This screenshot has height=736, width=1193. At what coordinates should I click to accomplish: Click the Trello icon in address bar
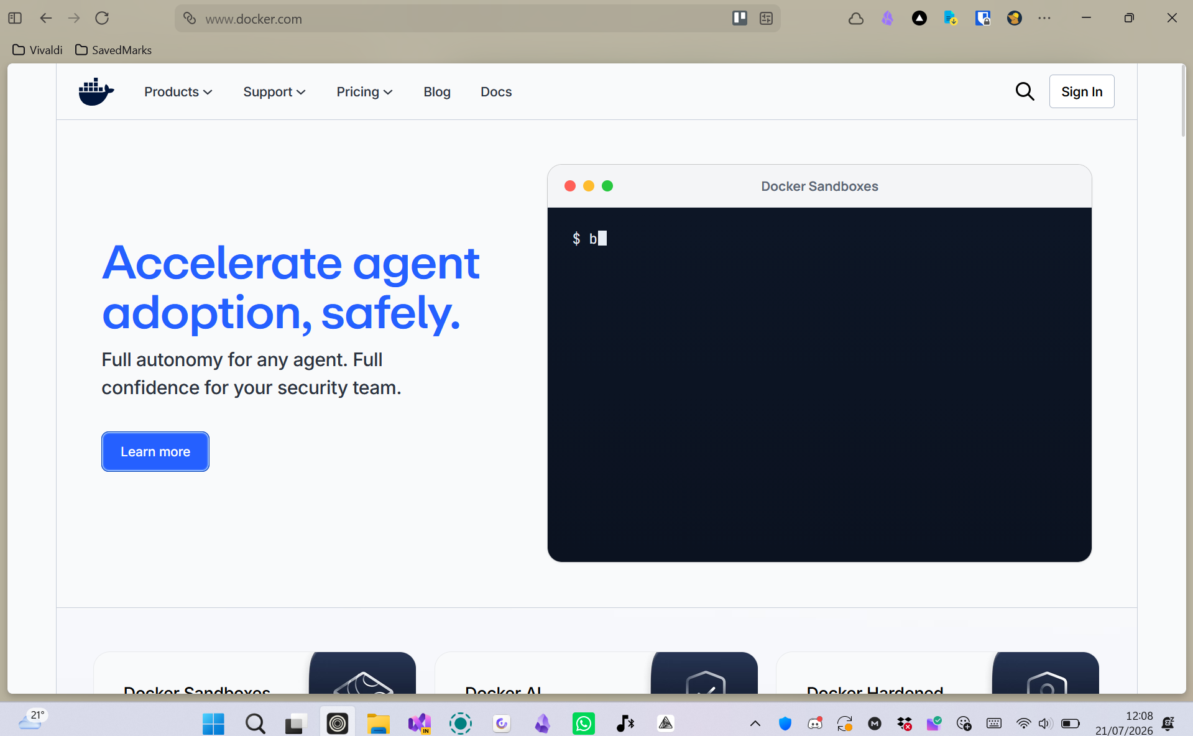point(740,18)
